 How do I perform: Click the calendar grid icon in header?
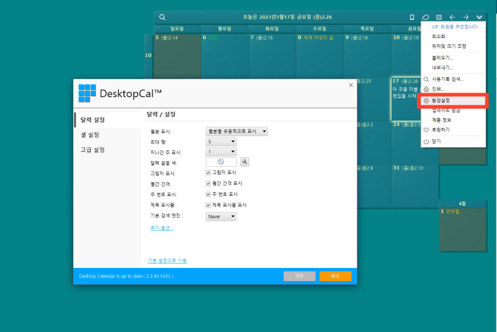click(439, 17)
